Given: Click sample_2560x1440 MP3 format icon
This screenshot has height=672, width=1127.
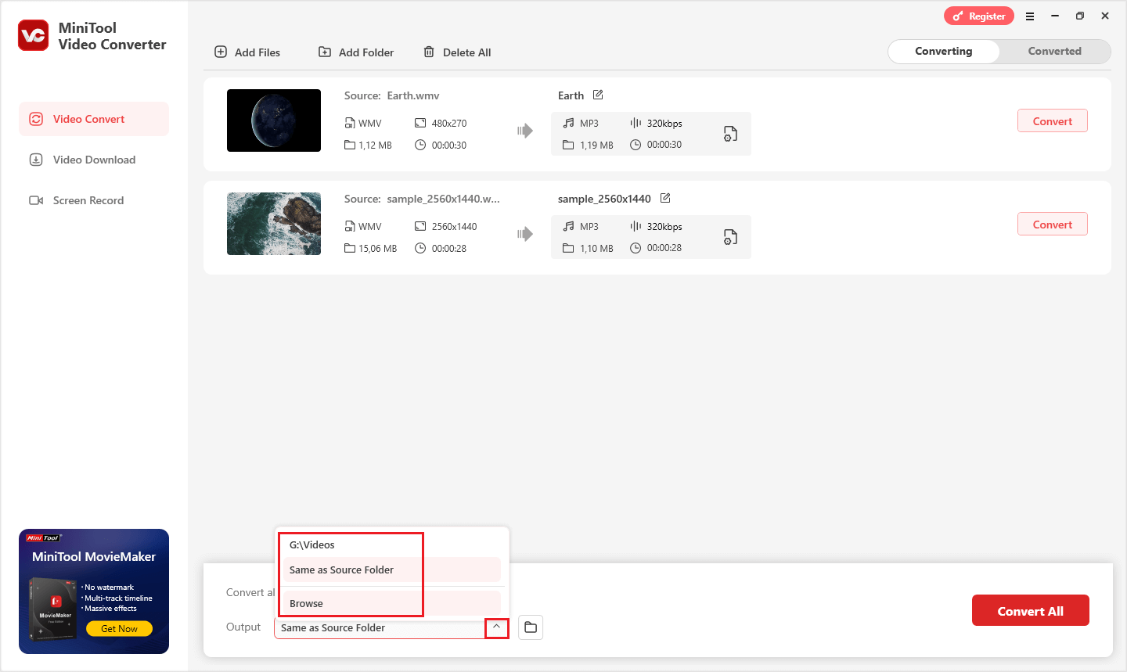Looking at the screenshot, I should pyautogui.click(x=569, y=226).
